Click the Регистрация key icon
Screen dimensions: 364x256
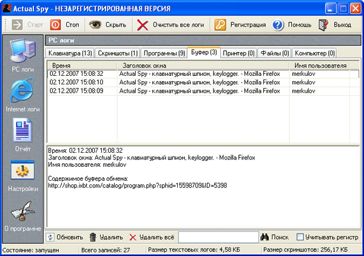[220, 25]
